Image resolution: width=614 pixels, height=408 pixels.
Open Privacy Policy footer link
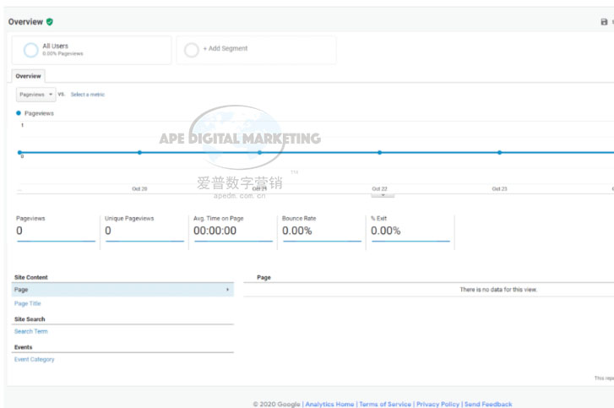click(437, 404)
